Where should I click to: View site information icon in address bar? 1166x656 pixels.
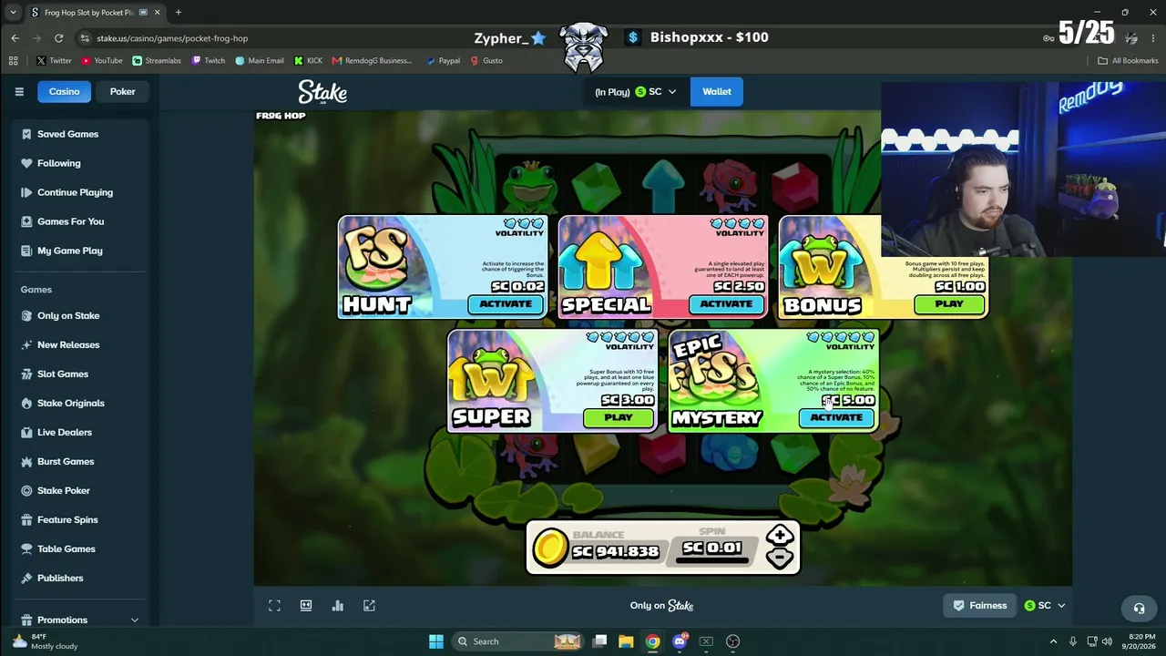[x=85, y=38]
